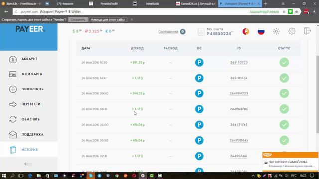
Task: Open transaction ID 264984223
Action: (x=239, y=93)
